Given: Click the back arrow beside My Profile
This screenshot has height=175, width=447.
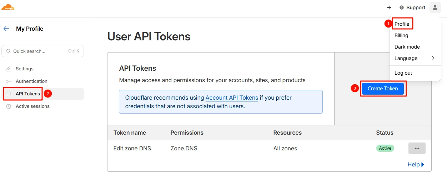Looking at the screenshot, I should click(x=6, y=29).
